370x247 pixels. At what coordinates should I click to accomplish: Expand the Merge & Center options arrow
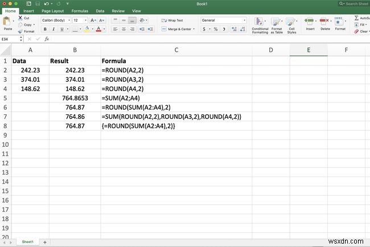194,29
